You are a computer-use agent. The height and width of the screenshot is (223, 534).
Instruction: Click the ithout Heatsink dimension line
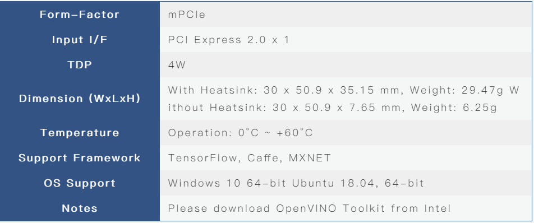[x=333, y=108]
